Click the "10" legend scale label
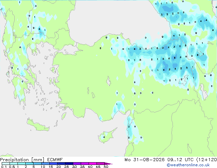The image size is (217, 168). (x=43, y=167)
